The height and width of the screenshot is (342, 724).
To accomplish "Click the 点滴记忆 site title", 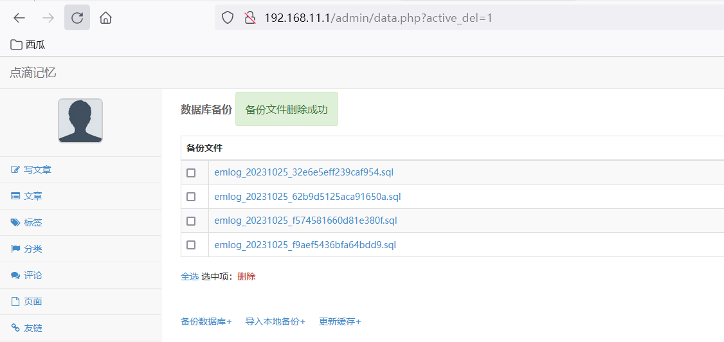I will (33, 73).
